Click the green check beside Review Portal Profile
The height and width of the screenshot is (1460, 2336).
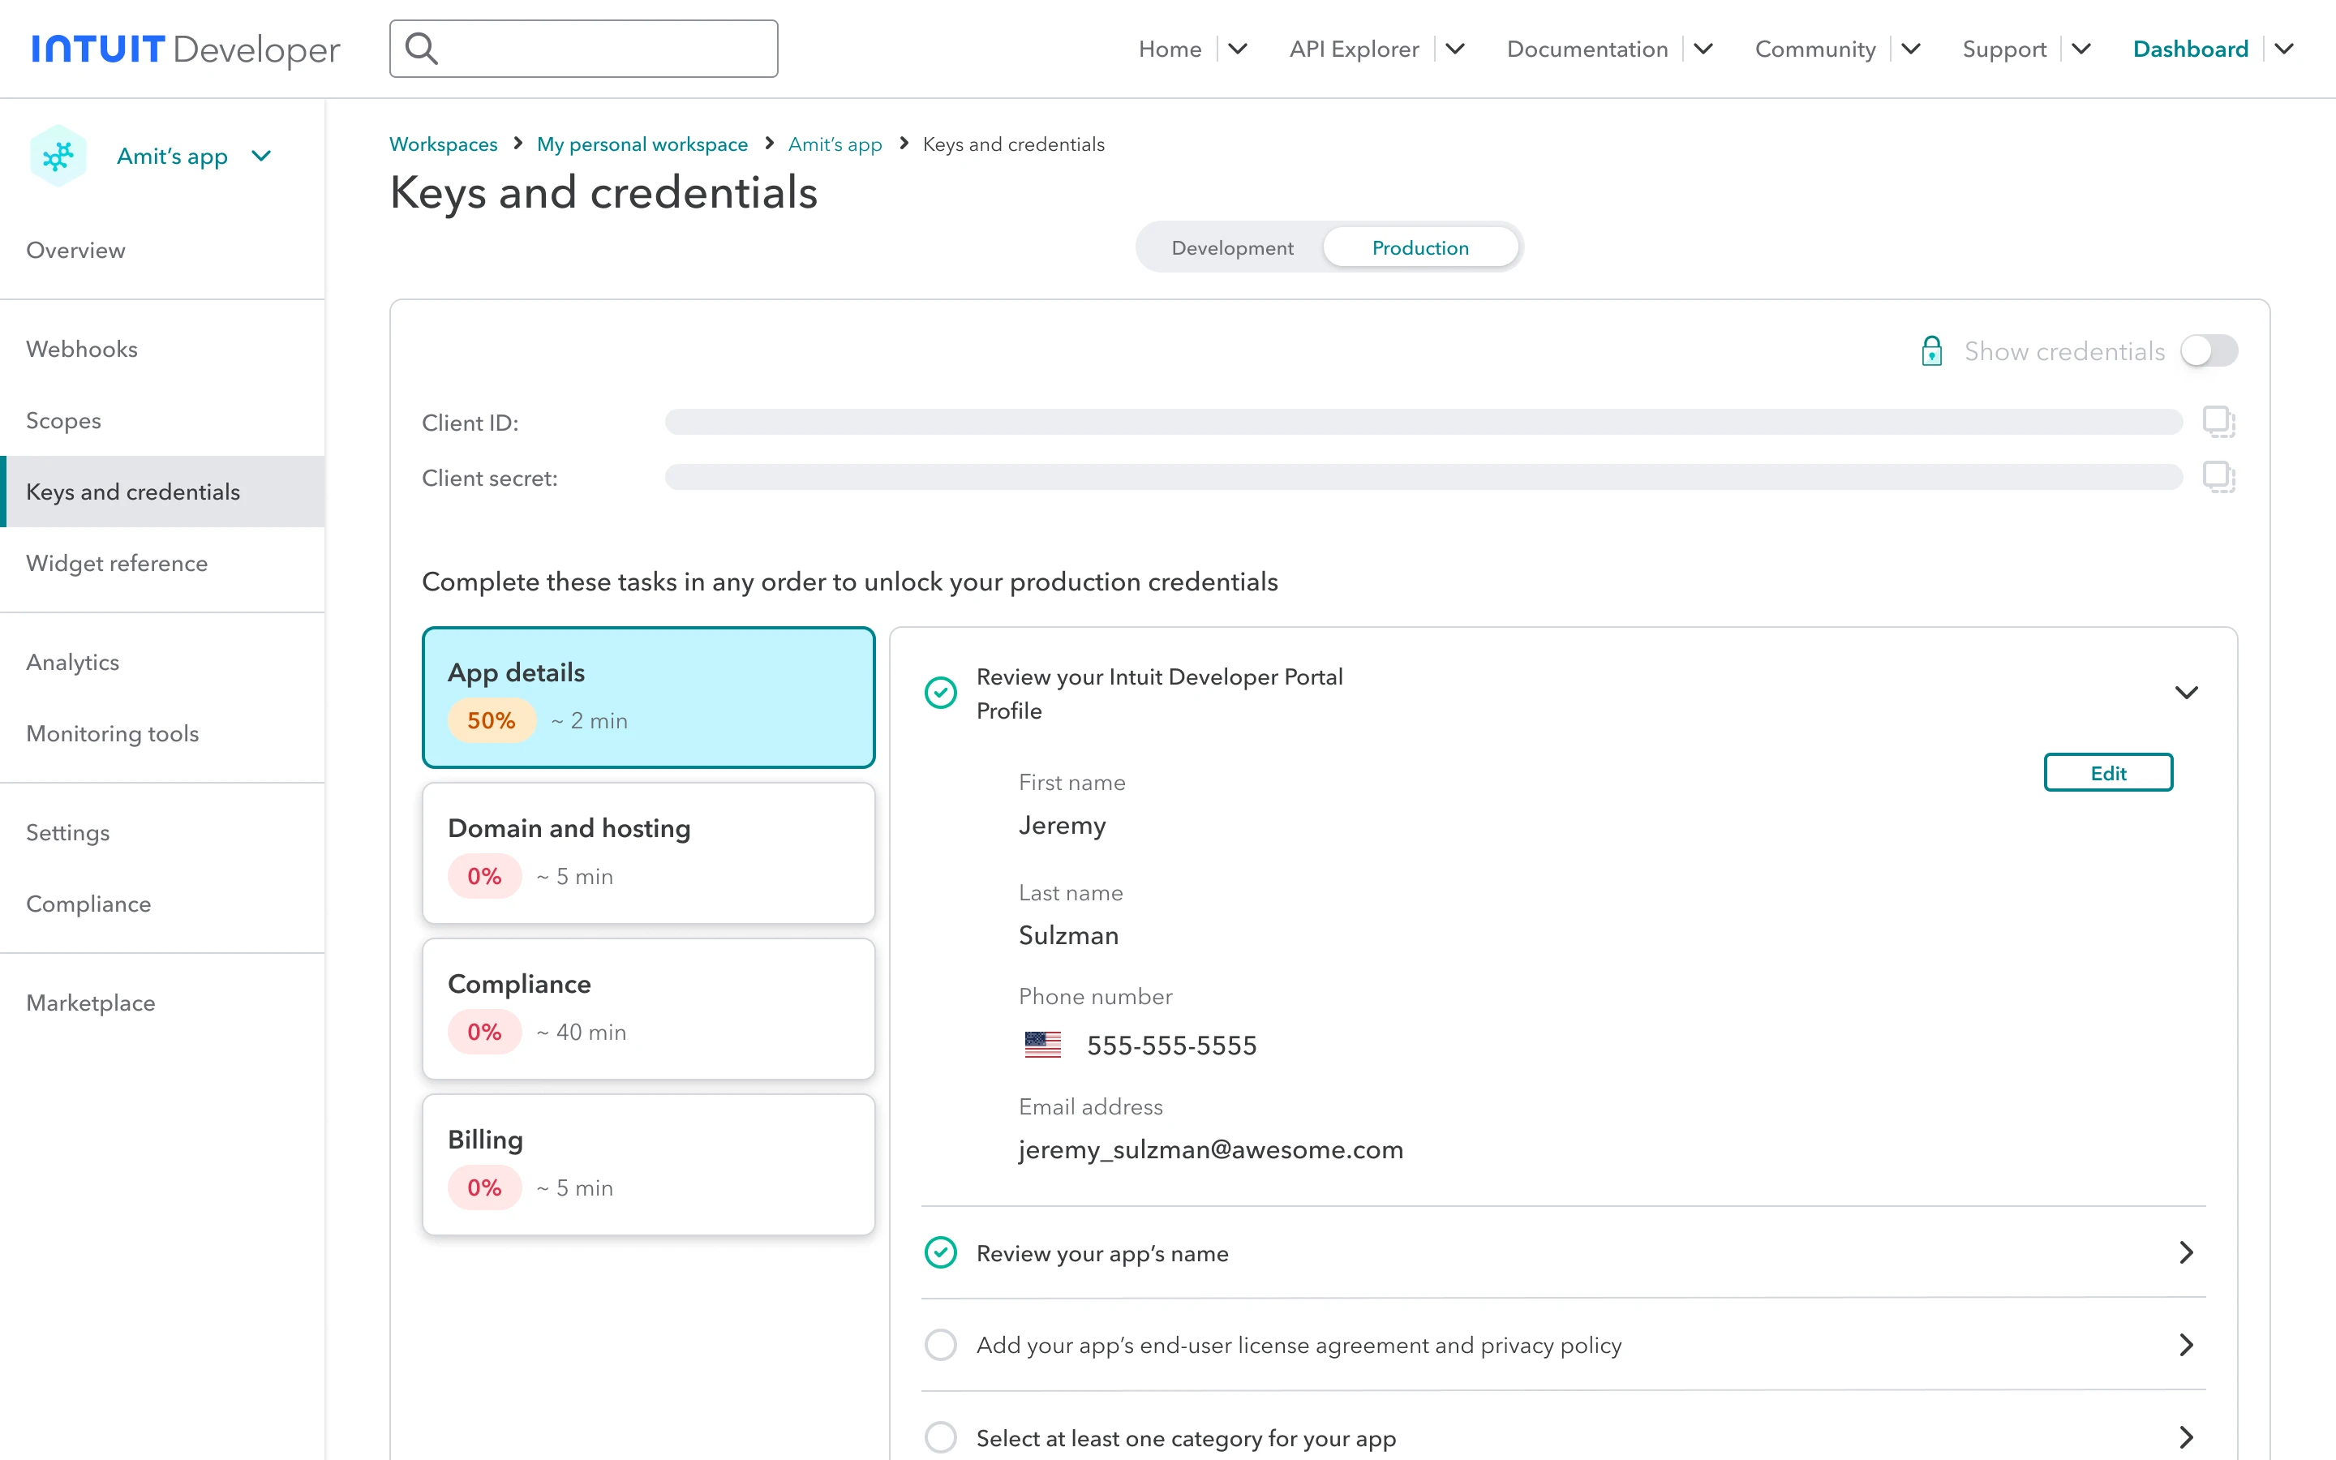tap(940, 693)
